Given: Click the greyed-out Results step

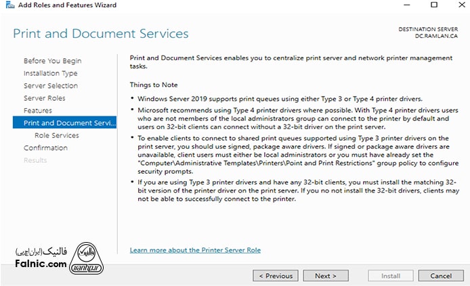Looking at the screenshot, I should [35, 160].
